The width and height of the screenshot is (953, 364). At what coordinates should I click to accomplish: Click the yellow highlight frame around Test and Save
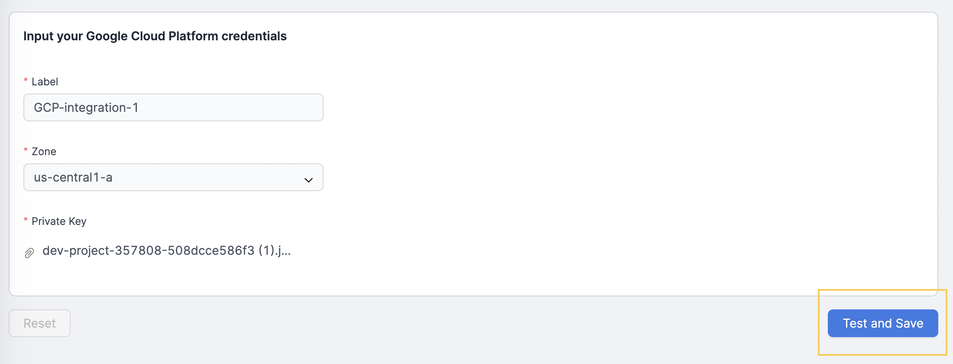882,290
